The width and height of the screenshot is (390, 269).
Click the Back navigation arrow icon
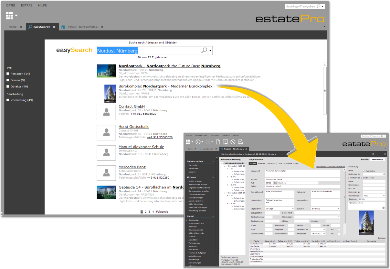coord(198,141)
